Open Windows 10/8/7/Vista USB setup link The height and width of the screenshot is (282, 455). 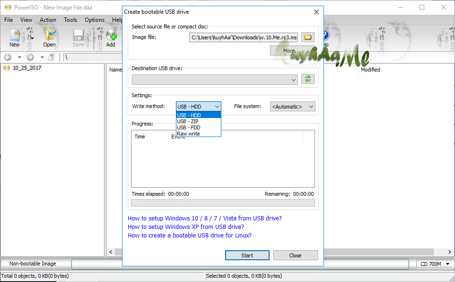[x=205, y=218]
